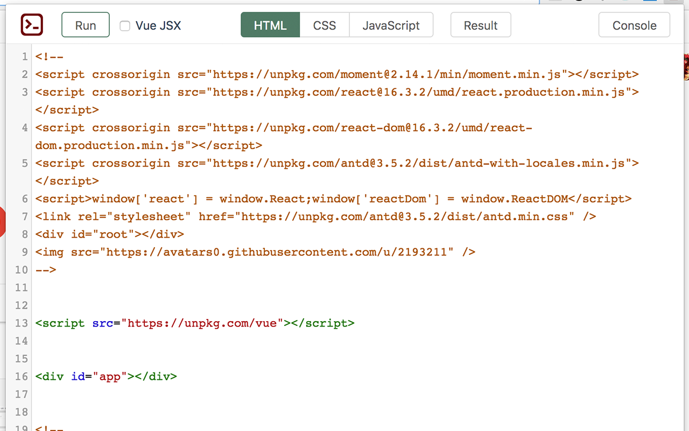The image size is (689, 431).
Task: Place cursor on div id="app" line
Action: pos(106,377)
